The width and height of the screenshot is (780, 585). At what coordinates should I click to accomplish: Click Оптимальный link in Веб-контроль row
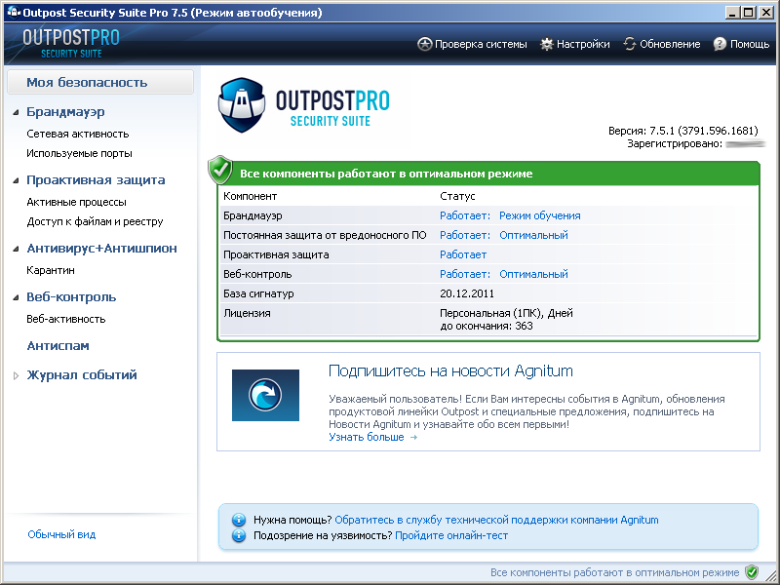tap(533, 274)
